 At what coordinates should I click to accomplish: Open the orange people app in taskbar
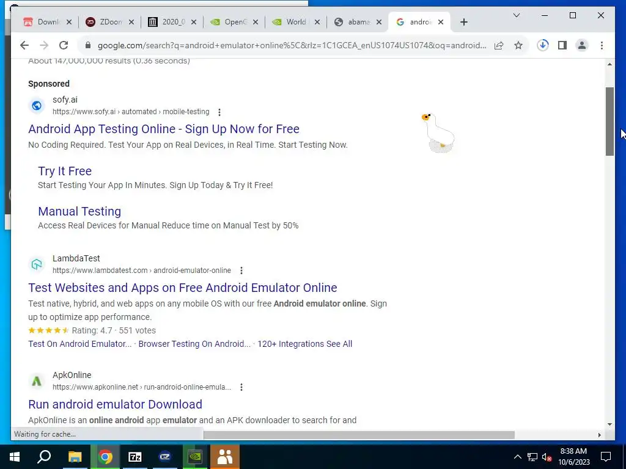pyautogui.click(x=225, y=457)
